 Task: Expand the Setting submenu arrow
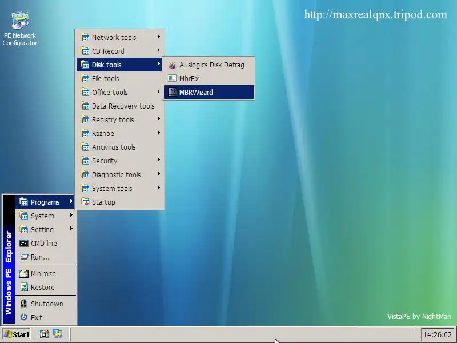point(71,228)
